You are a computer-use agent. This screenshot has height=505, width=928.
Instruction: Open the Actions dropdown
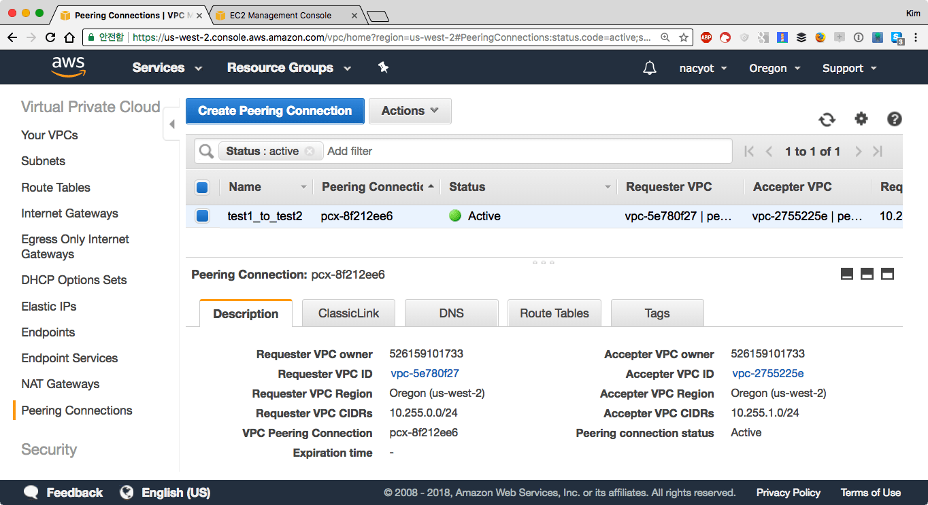coord(410,111)
